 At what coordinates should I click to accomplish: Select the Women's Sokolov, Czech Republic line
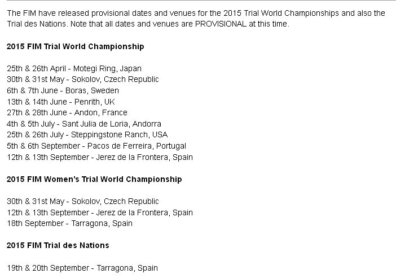click(x=83, y=201)
